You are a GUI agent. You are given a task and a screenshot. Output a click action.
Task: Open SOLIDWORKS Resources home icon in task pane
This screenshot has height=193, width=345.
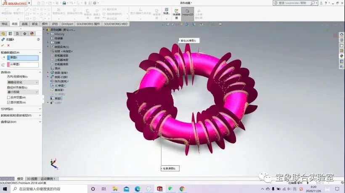(342, 35)
